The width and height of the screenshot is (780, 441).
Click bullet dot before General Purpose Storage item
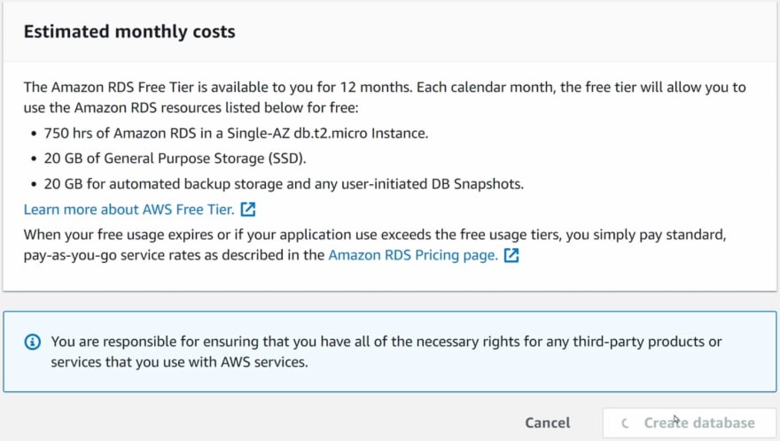pos(34,159)
